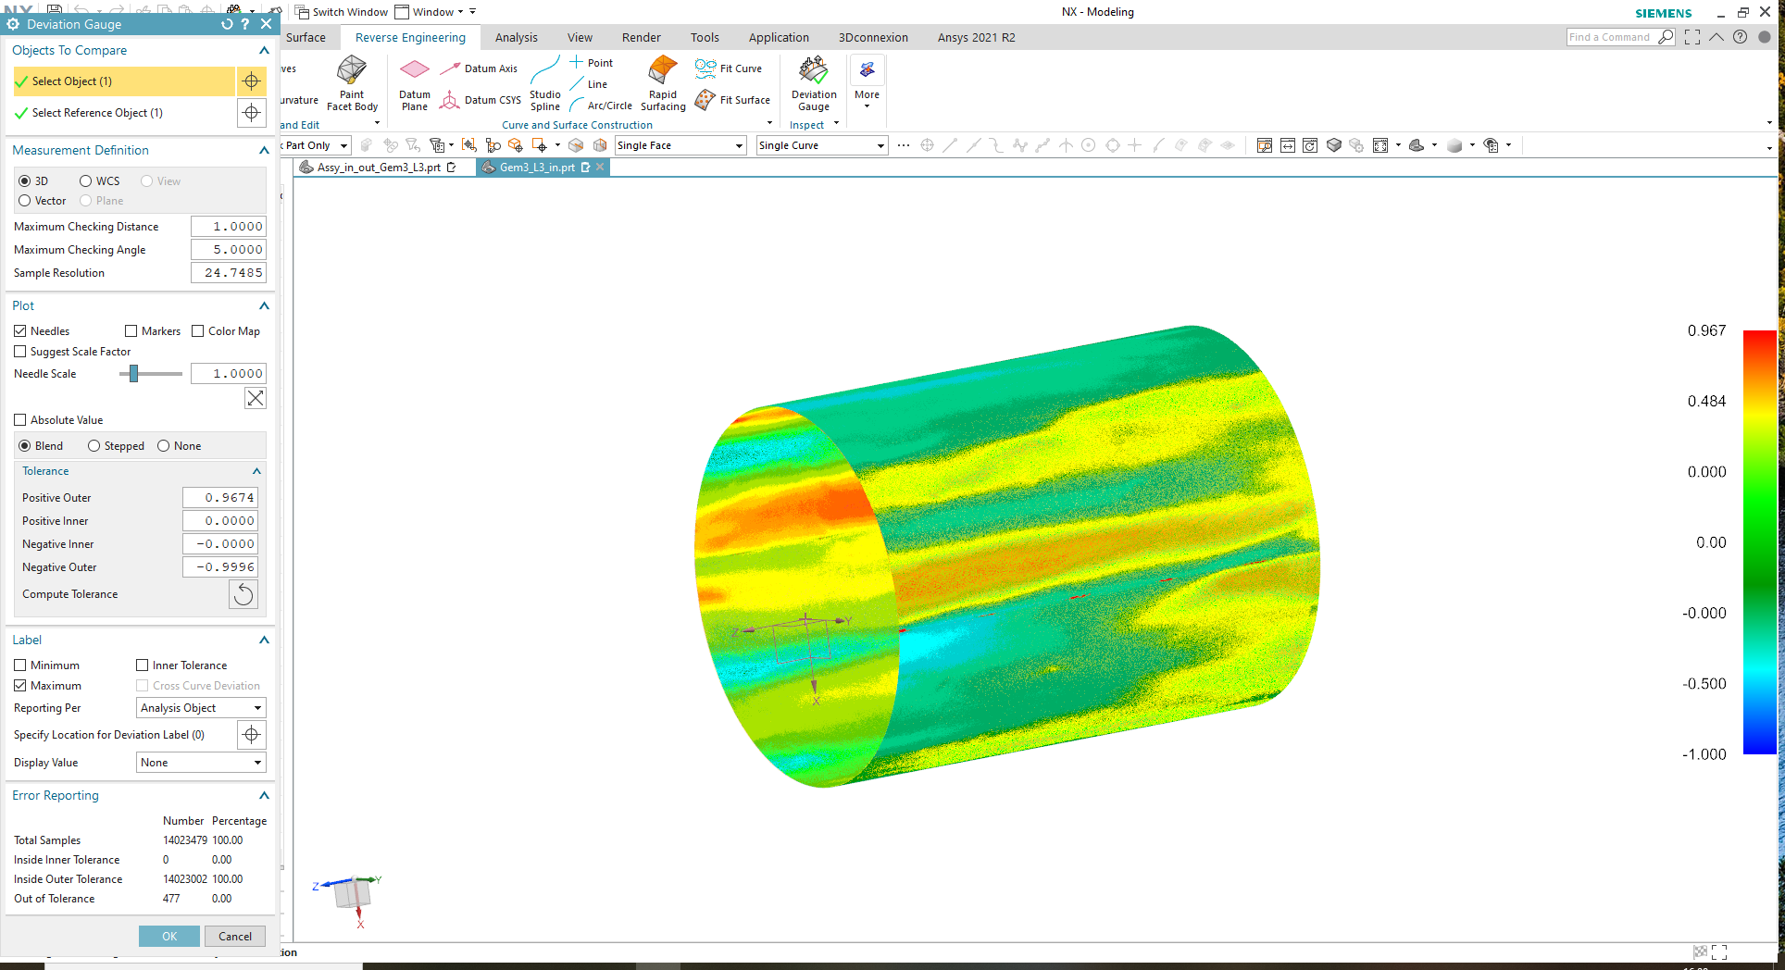Open the Window menu button
This screenshot has height=970, width=1785.
[x=431, y=12]
